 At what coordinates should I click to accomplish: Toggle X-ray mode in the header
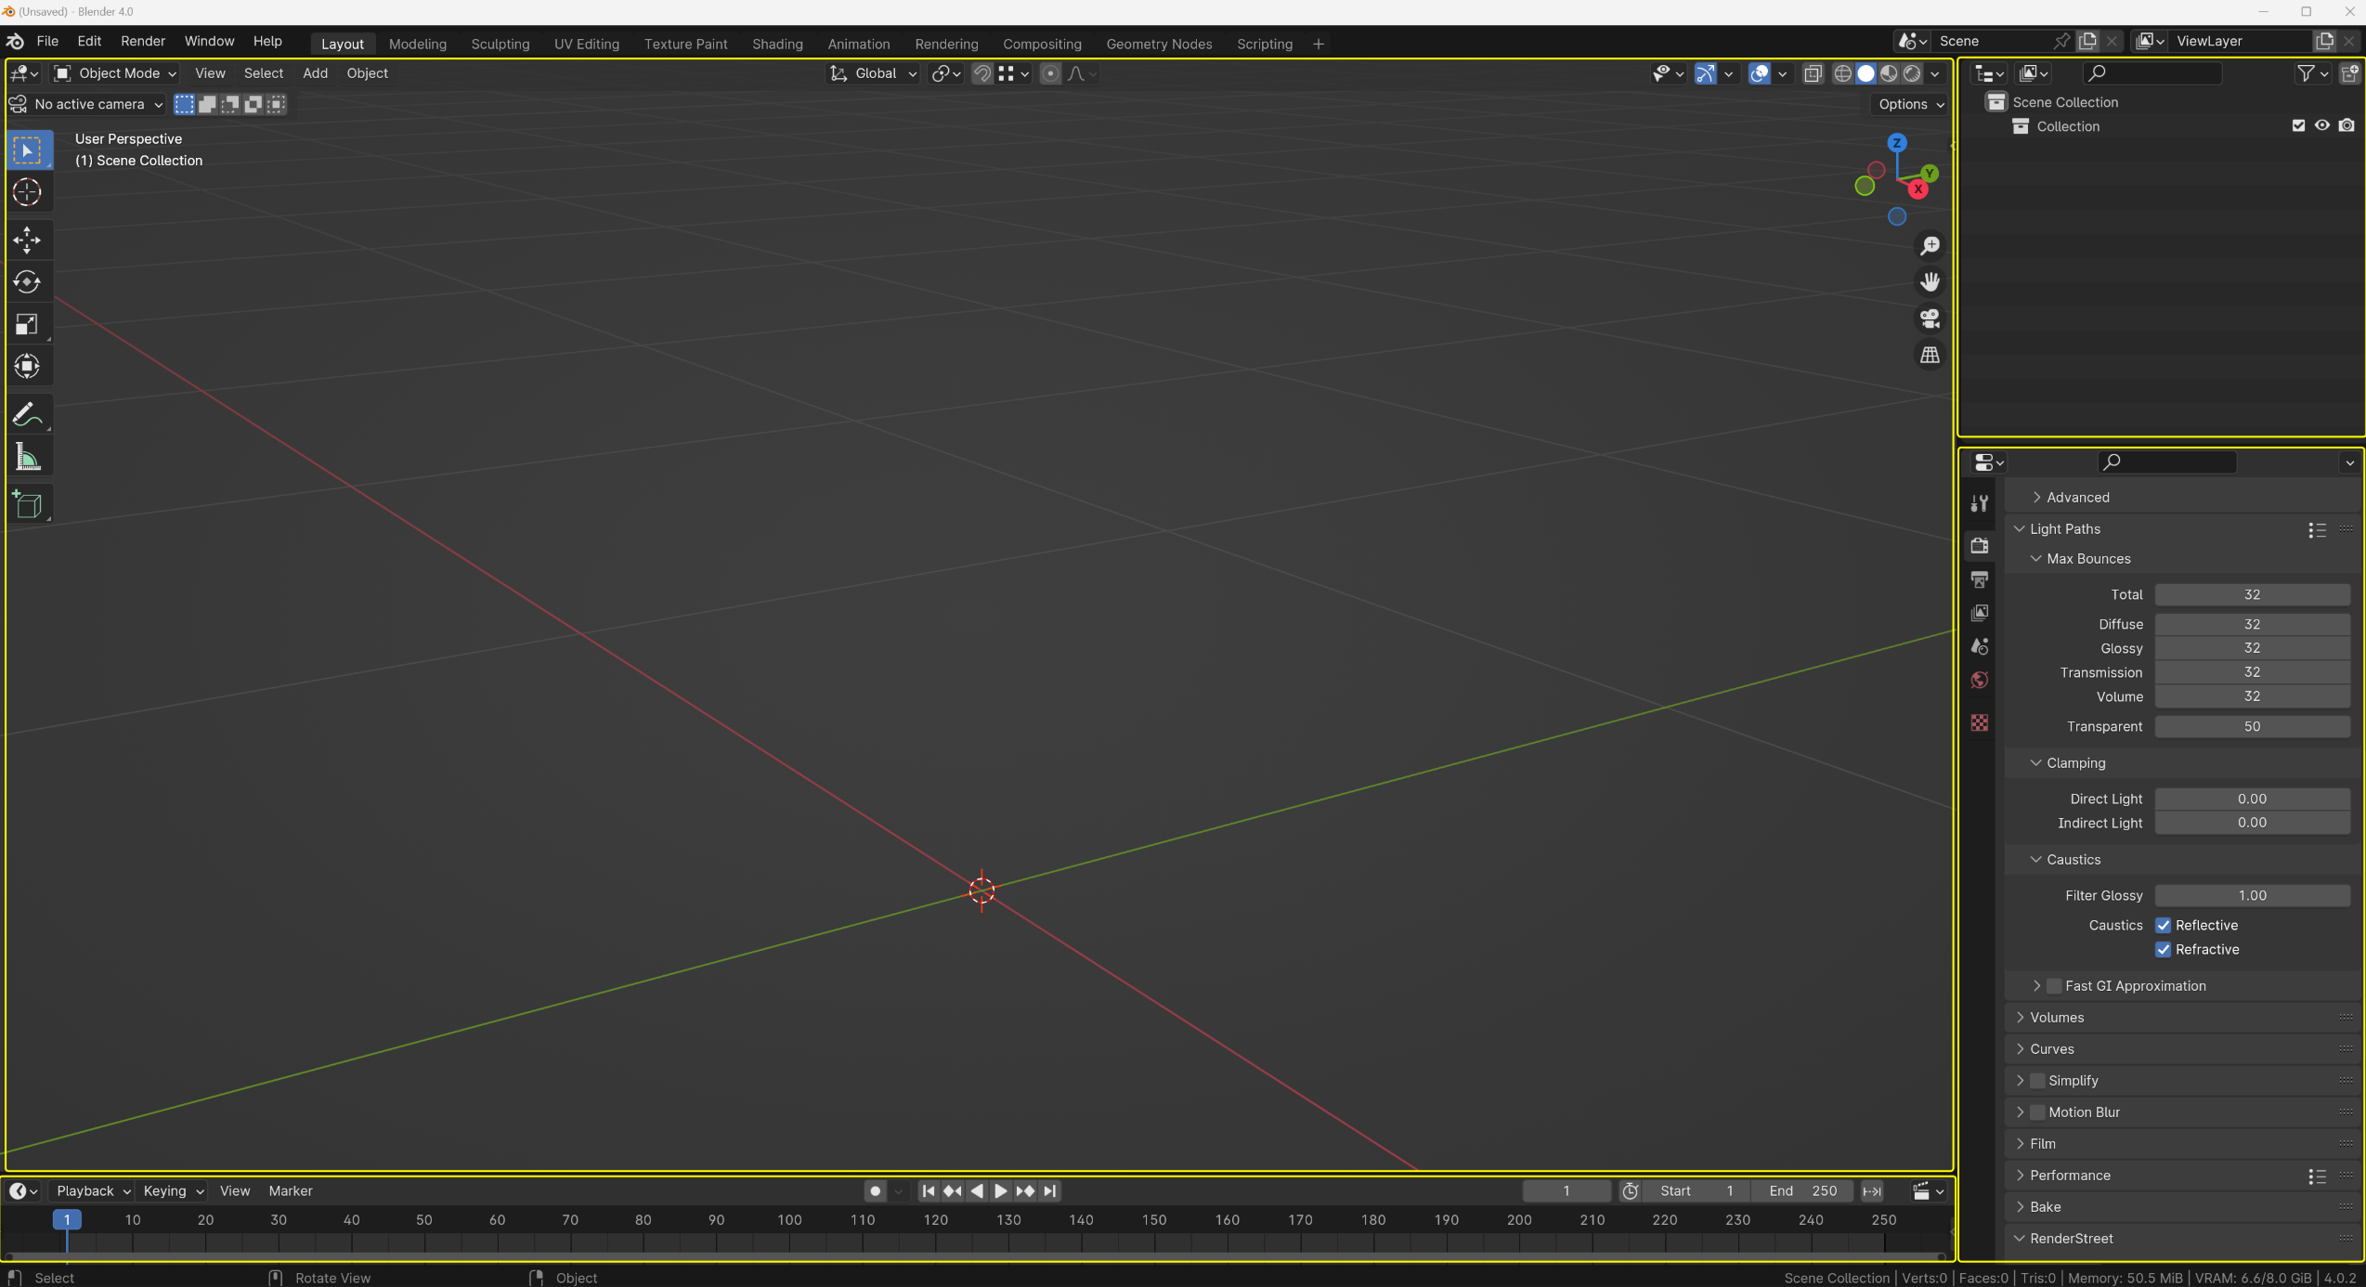coord(1813,73)
